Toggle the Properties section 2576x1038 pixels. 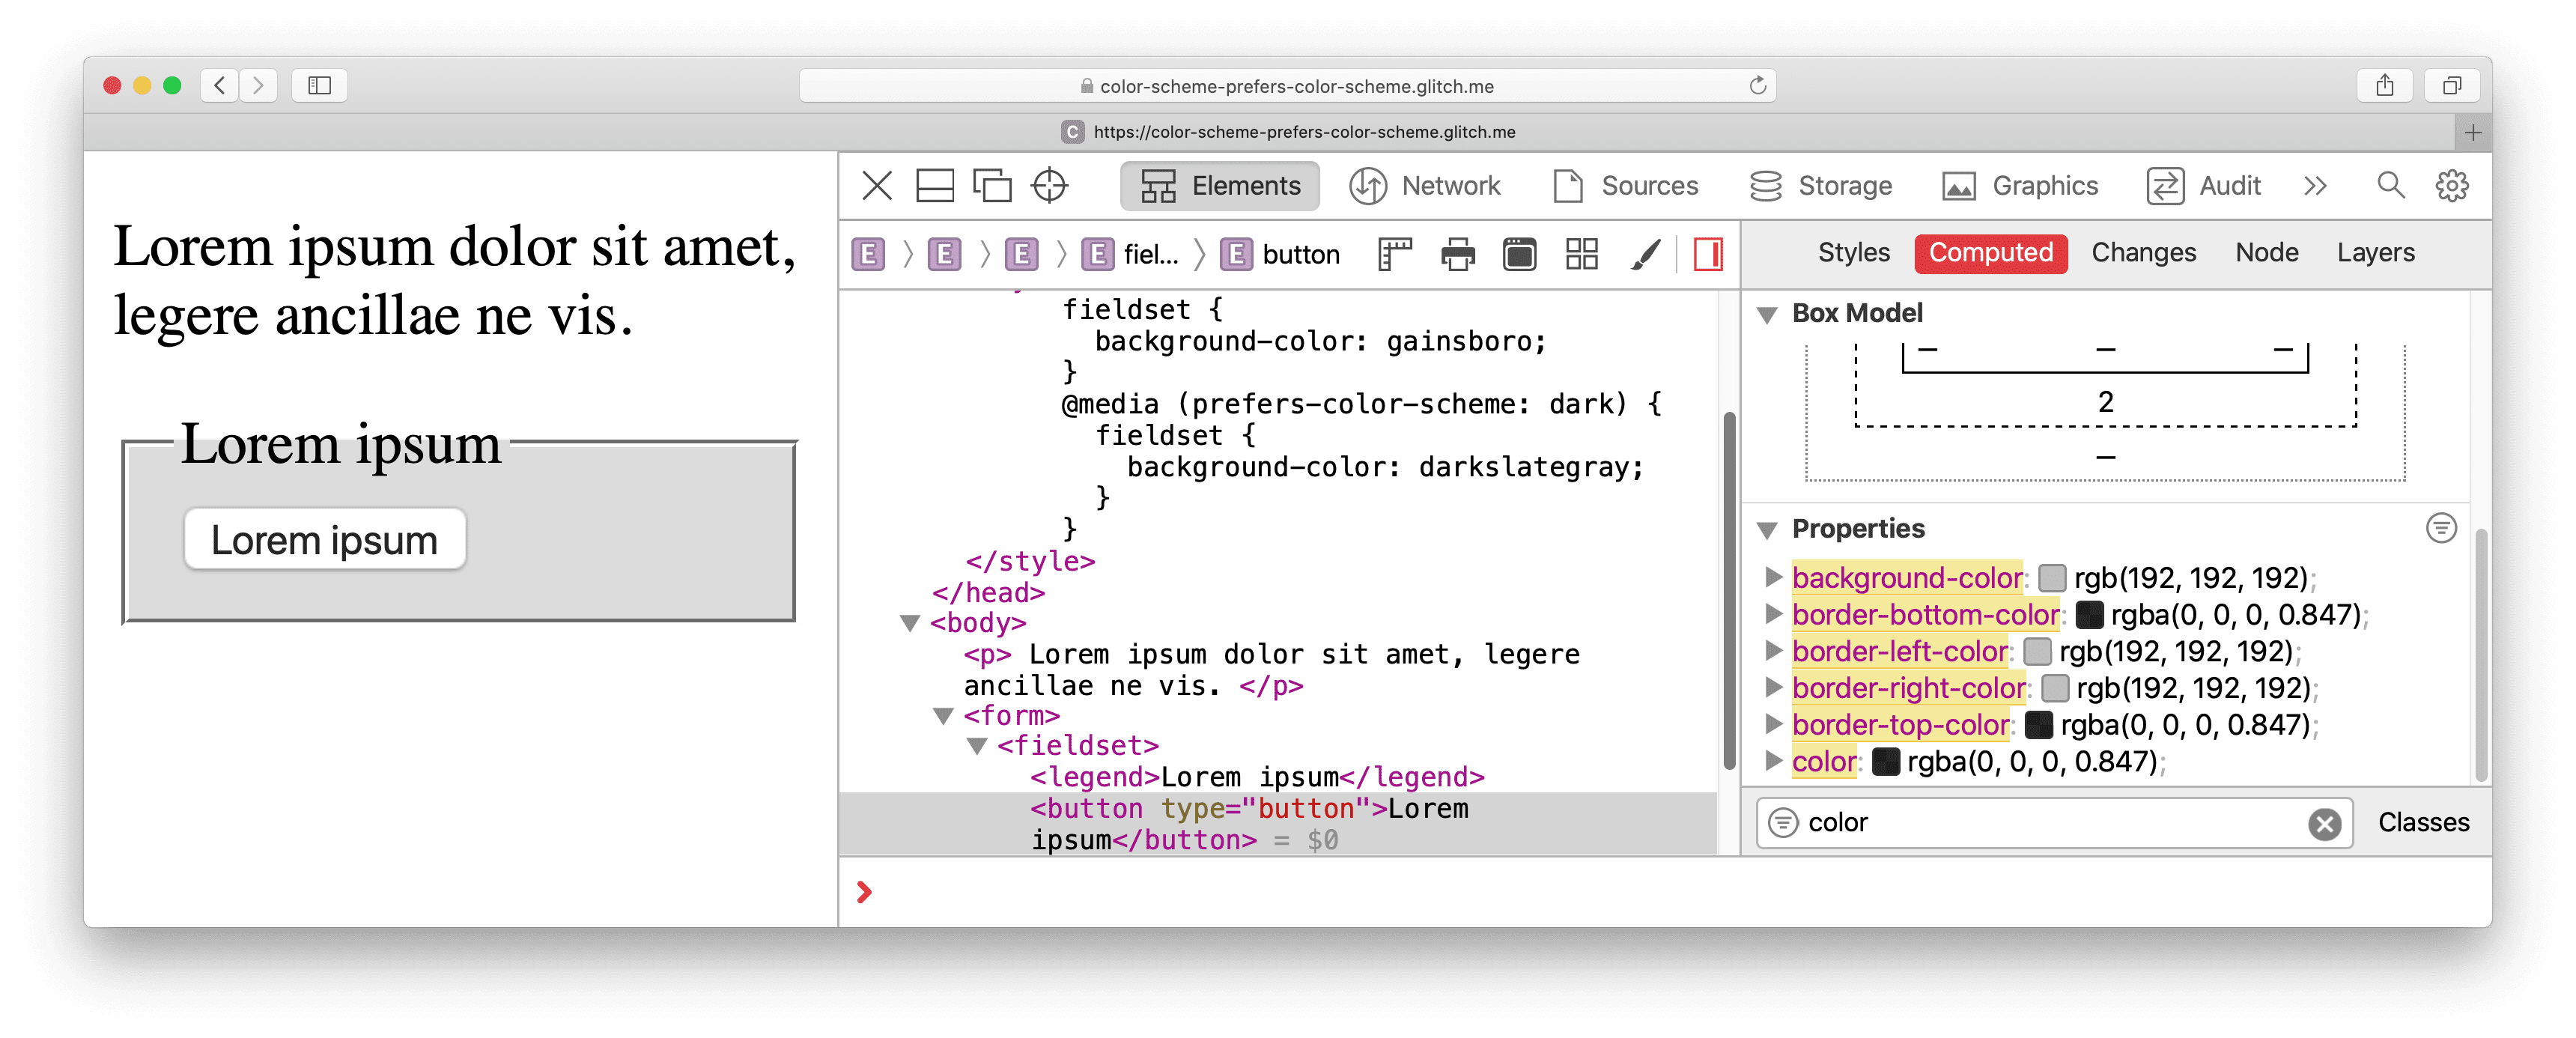[1771, 529]
